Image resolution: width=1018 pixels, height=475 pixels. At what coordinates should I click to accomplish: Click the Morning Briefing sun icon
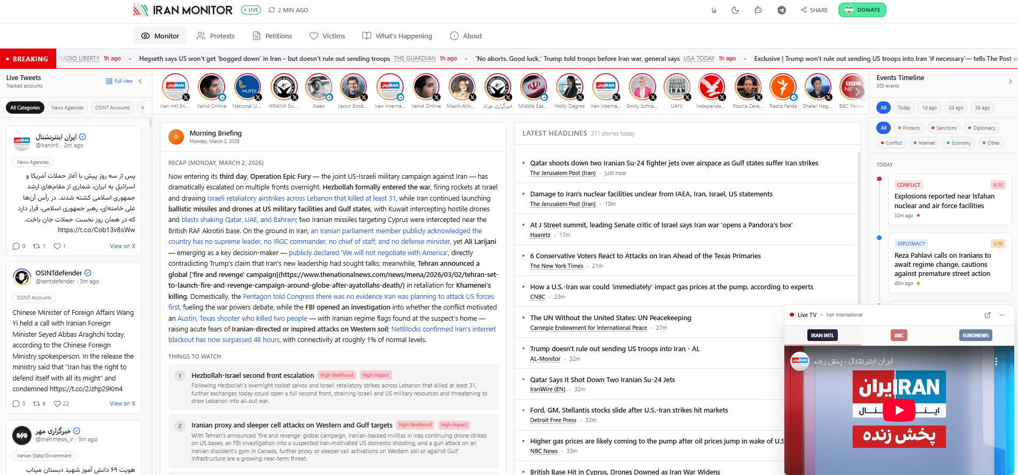176,137
